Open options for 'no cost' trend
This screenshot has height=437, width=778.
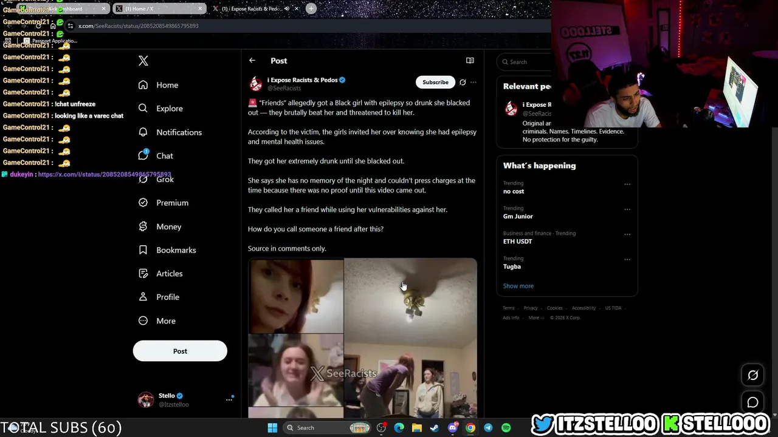[x=627, y=184]
